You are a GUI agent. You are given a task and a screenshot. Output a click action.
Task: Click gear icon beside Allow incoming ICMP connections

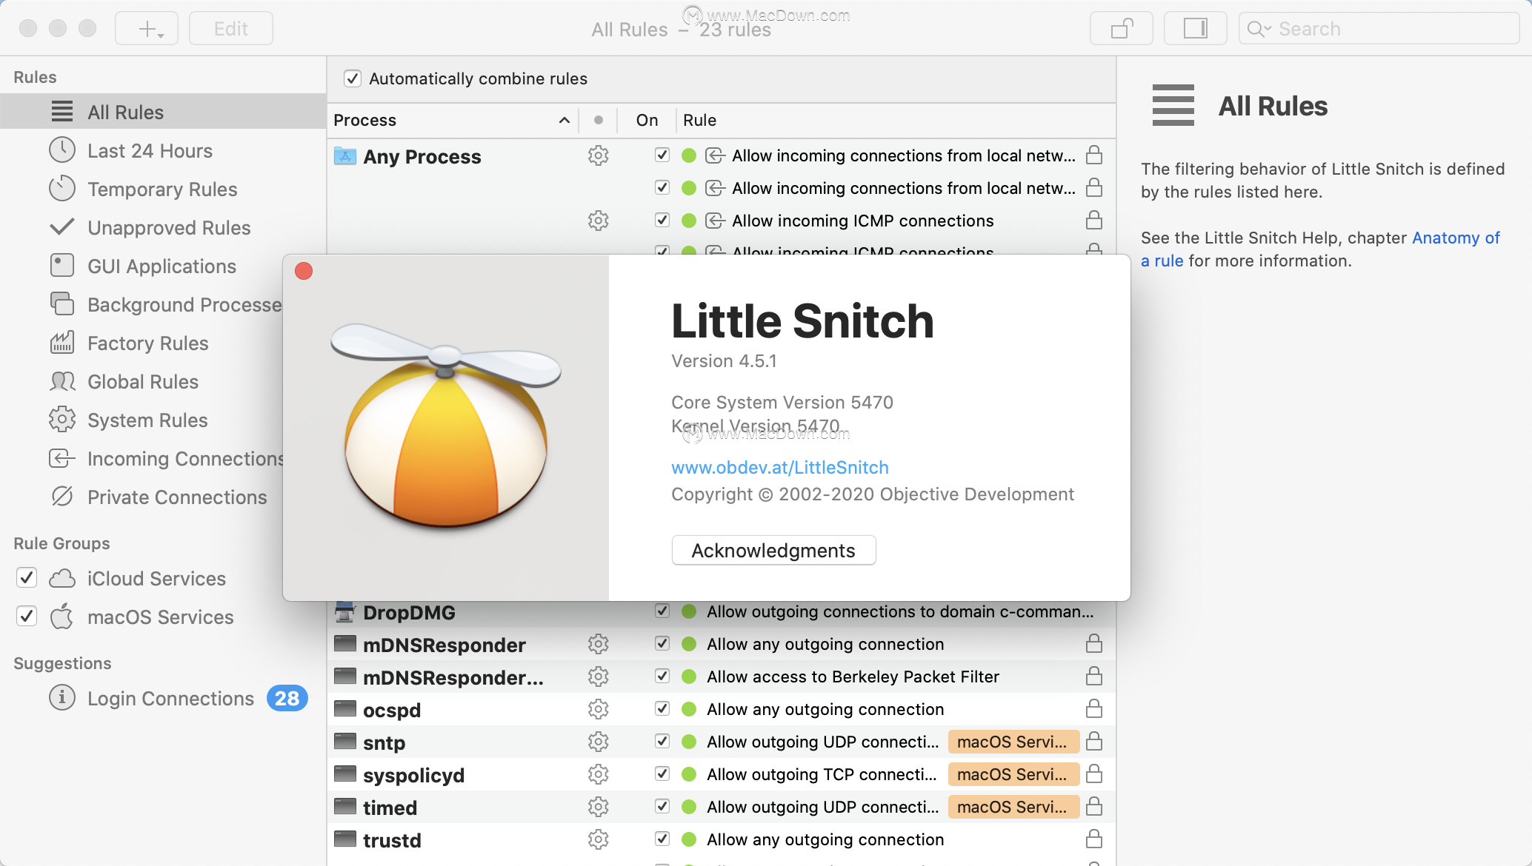(599, 221)
